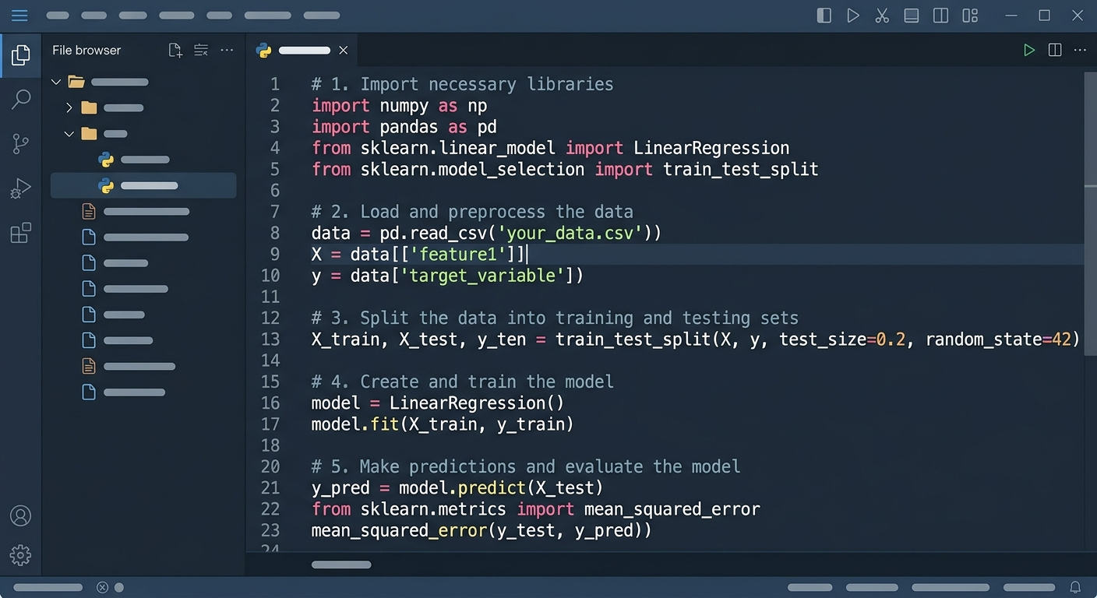This screenshot has height=598, width=1097.
Task: Open editor more actions ellipsis
Action: (1080, 51)
